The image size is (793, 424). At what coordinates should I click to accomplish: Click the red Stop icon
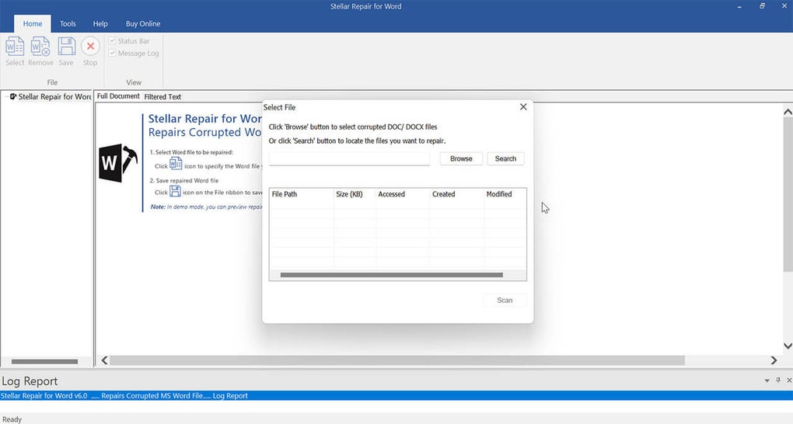90,47
